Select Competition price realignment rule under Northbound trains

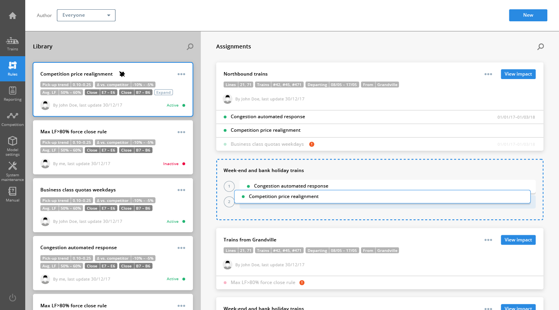click(380, 131)
